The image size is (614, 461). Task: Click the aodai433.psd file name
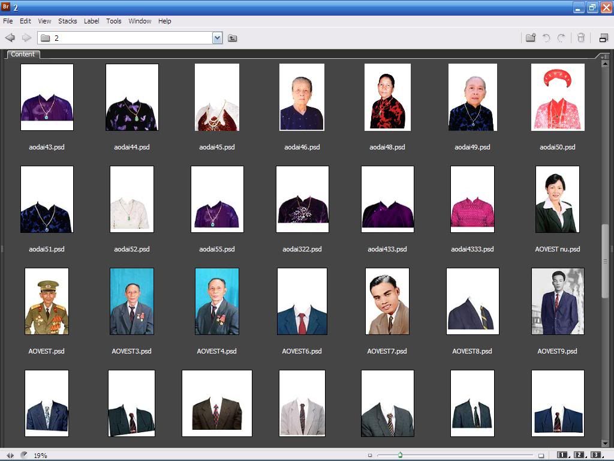tap(387, 249)
